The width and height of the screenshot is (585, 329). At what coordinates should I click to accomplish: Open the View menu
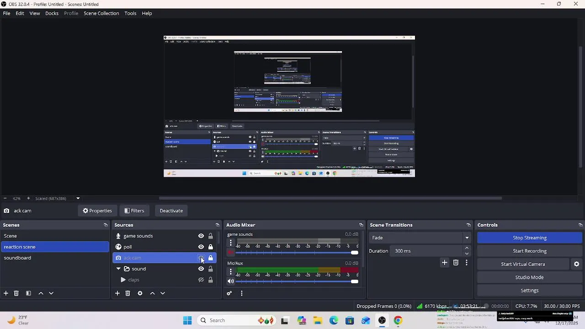(x=35, y=13)
